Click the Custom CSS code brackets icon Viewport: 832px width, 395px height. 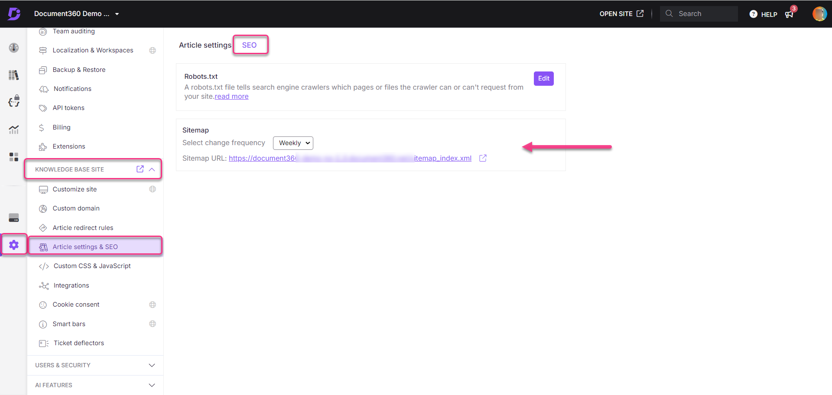click(x=44, y=266)
